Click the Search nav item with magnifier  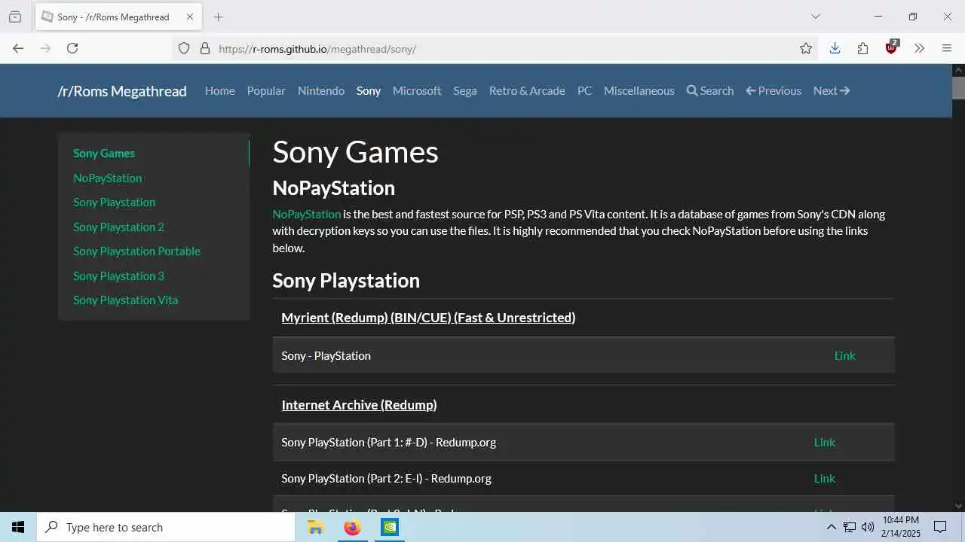coord(710,90)
